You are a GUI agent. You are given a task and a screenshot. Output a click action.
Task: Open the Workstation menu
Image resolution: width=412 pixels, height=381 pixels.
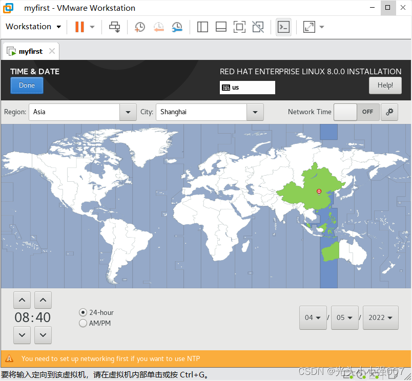pos(33,27)
